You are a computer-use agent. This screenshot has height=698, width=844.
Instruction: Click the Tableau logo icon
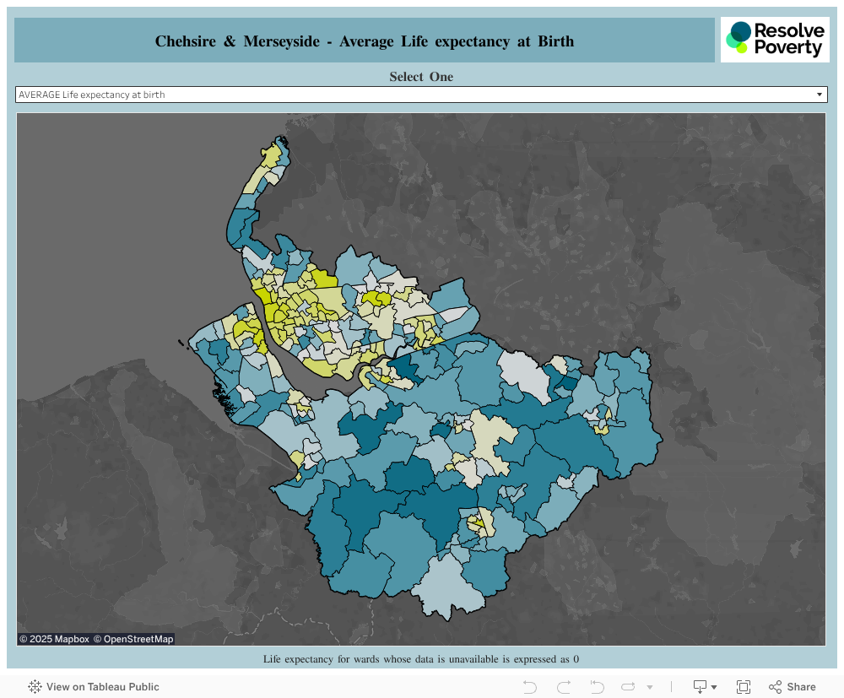point(35,687)
